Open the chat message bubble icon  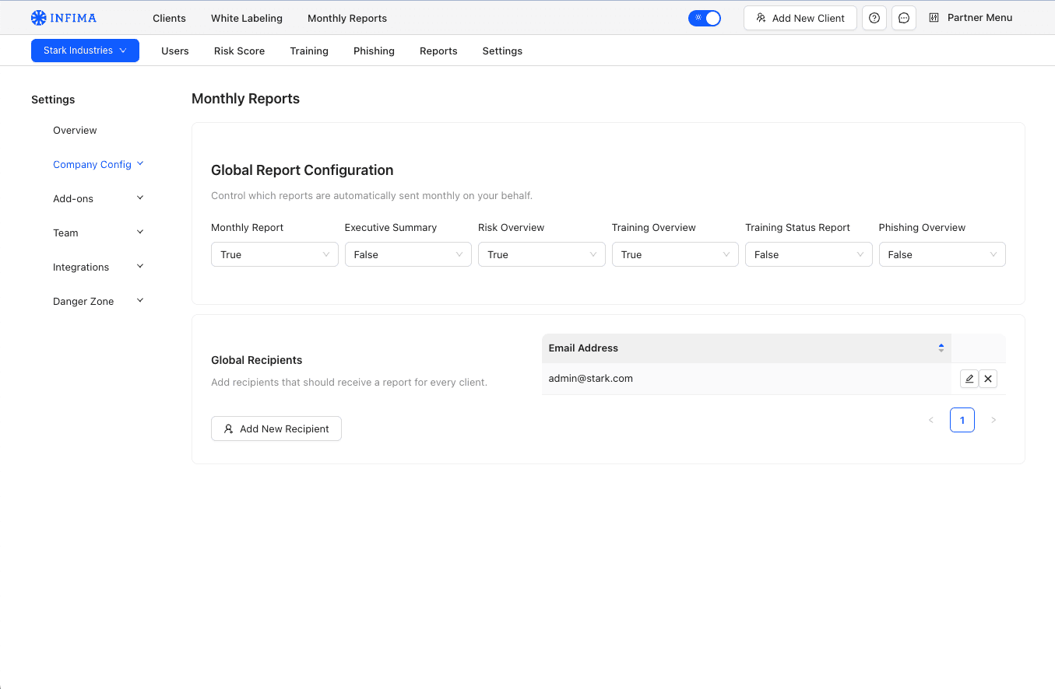click(903, 18)
